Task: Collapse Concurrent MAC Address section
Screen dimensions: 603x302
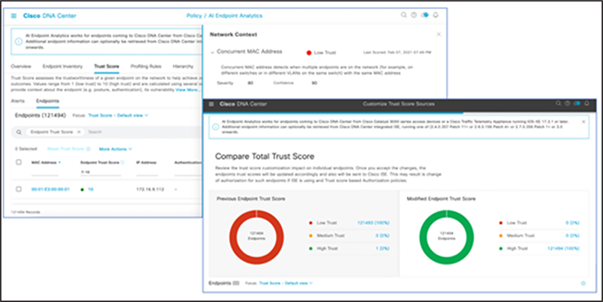Action: point(212,52)
